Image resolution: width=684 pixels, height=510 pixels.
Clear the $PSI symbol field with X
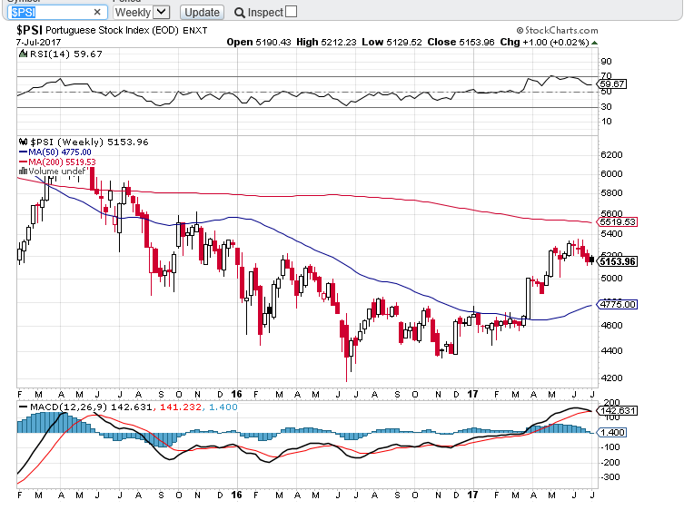coord(97,12)
